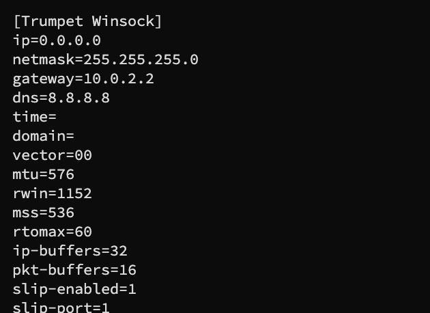The image size is (430, 313).
Task: Place cursor on netmask=255.255.255.0 line
Action: tap(105, 59)
